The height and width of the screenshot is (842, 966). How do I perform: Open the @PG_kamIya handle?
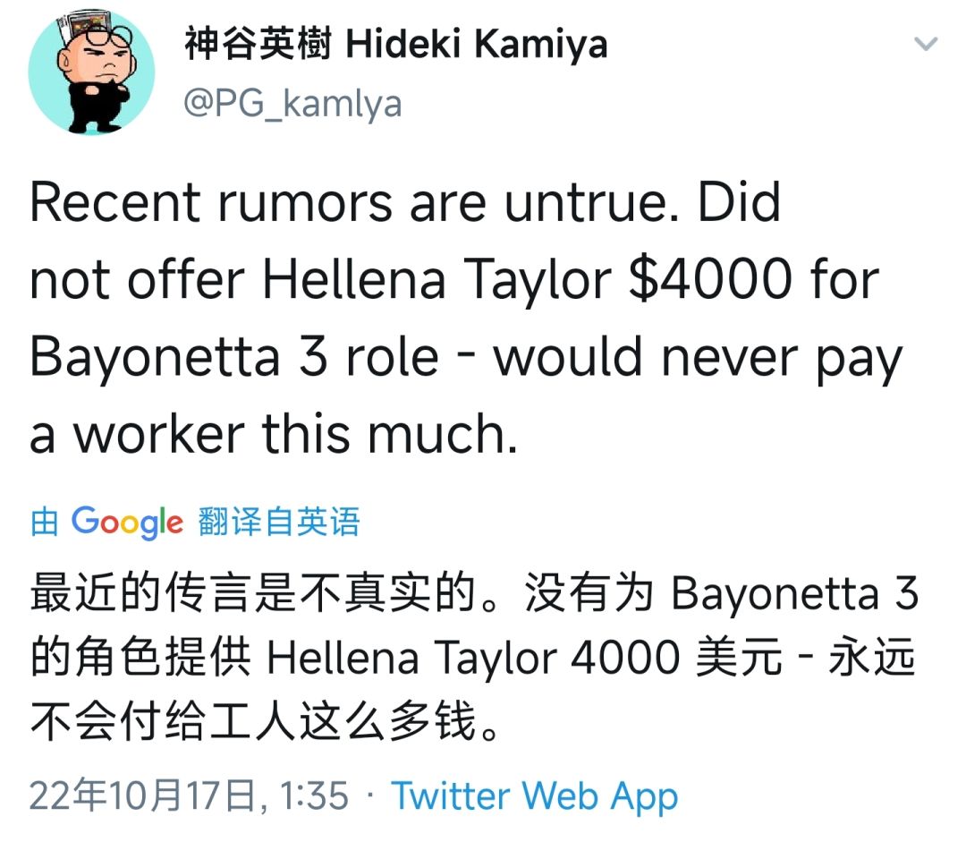coord(292,105)
